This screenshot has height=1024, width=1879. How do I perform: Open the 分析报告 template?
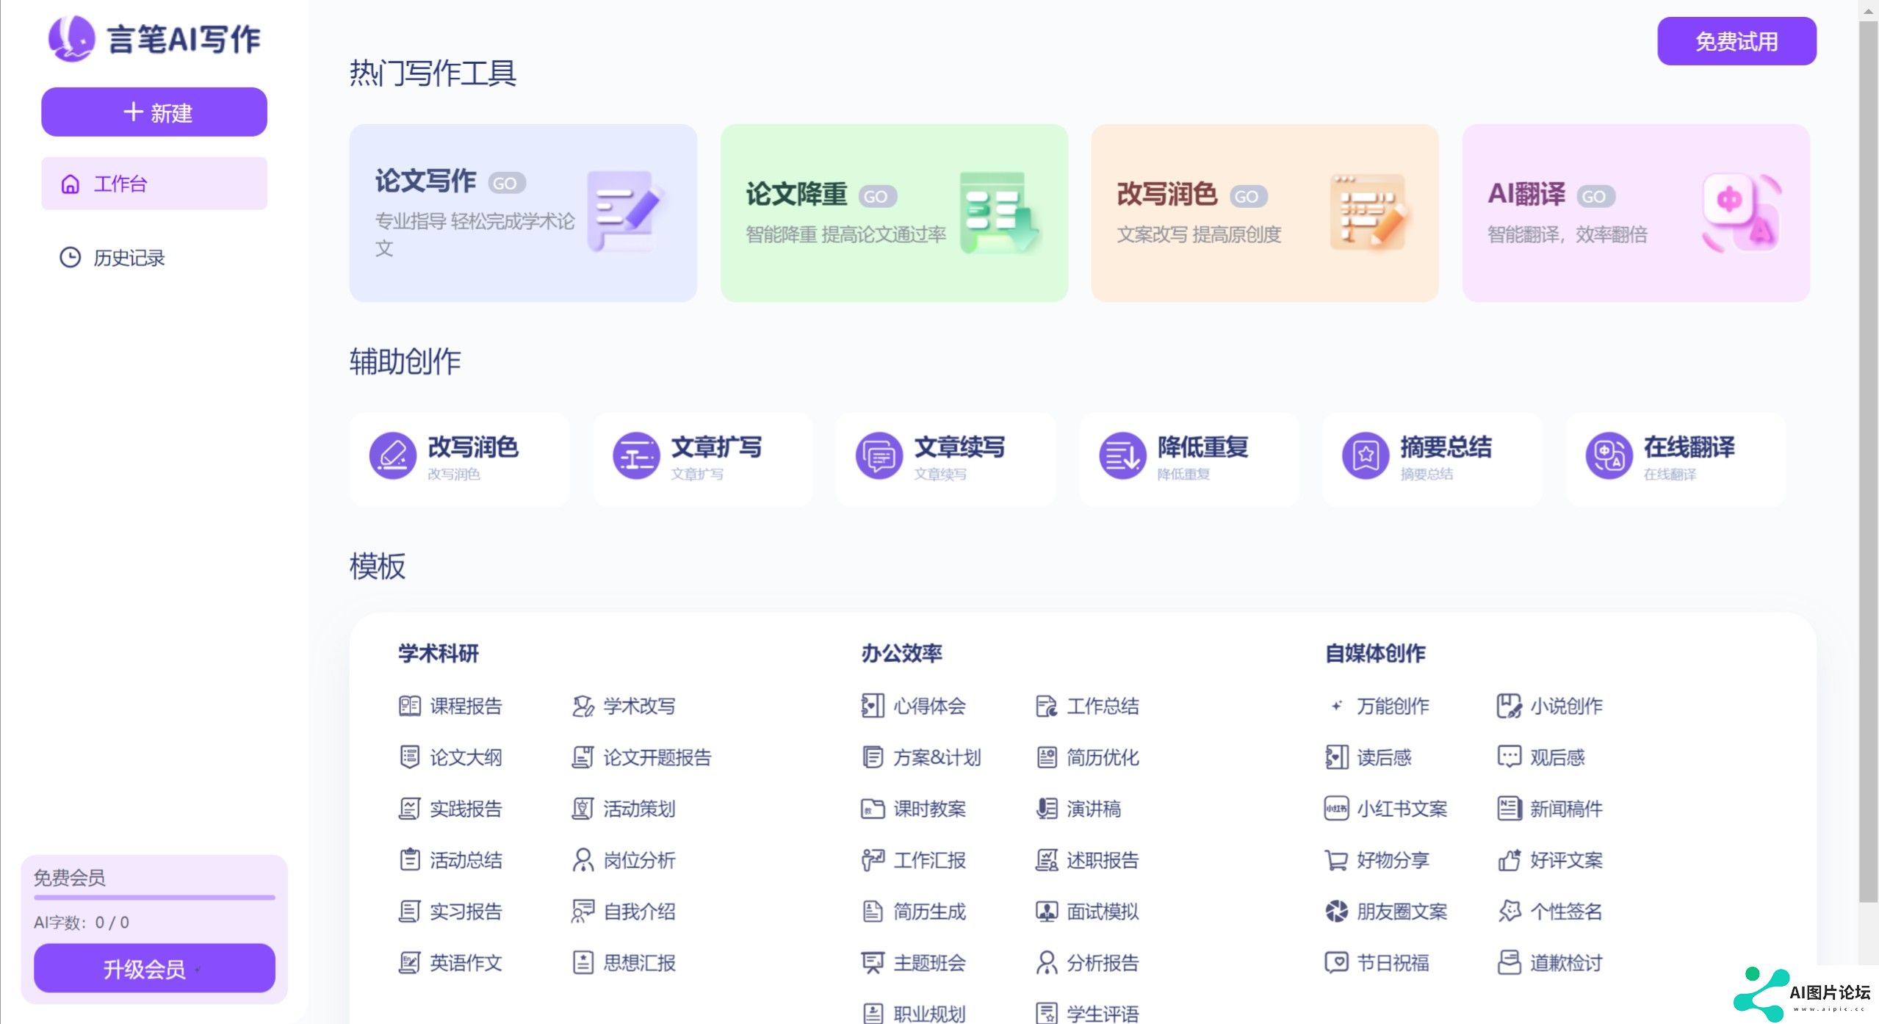click(1087, 963)
